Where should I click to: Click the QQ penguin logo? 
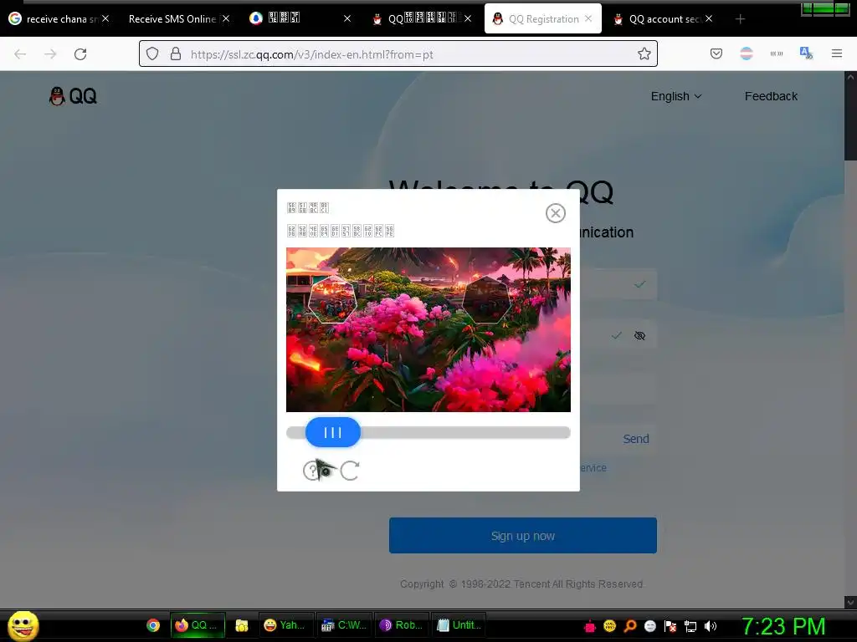pyautogui.click(x=74, y=96)
